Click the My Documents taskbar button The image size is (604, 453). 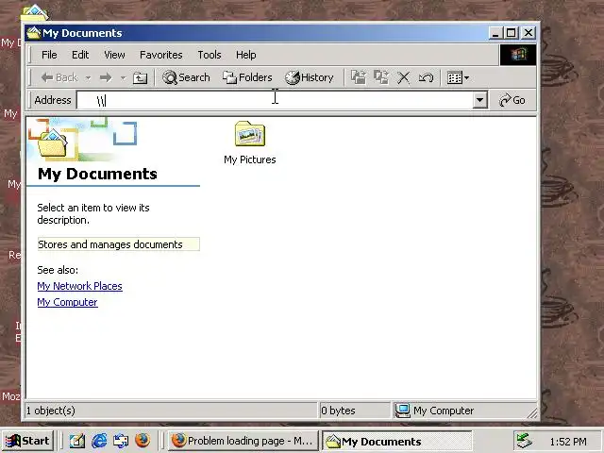[397, 441]
